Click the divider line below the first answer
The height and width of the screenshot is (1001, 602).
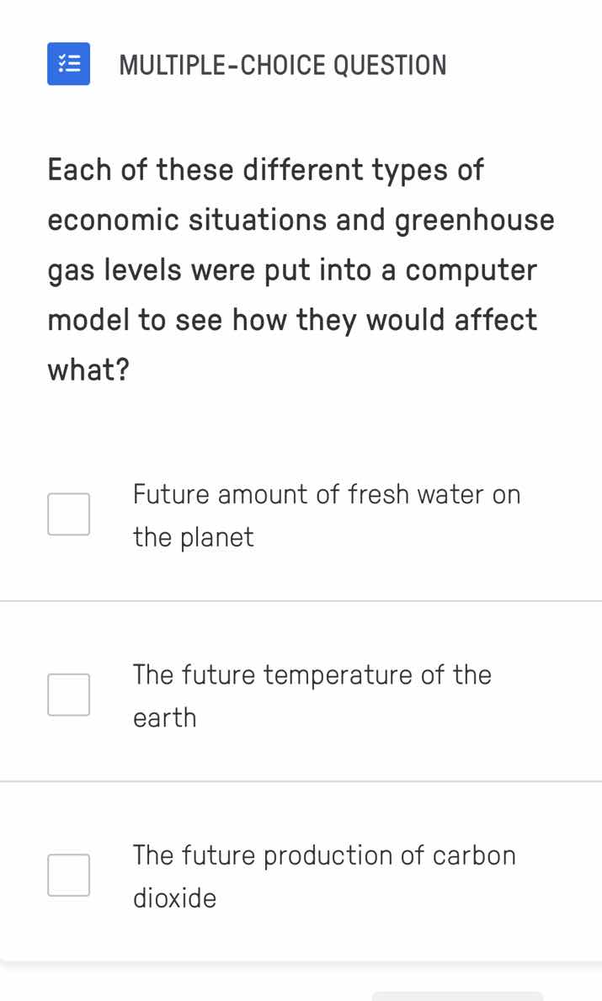(301, 599)
